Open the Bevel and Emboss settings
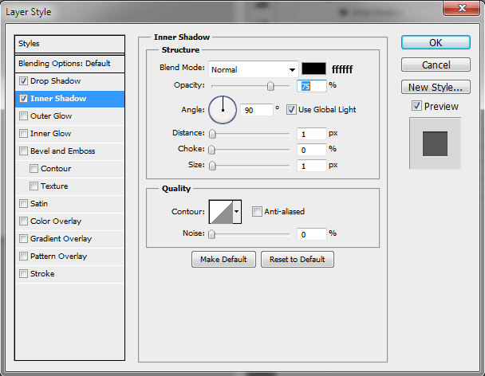The height and width of the screenshot is (376, 485). [x=62, y=151]
